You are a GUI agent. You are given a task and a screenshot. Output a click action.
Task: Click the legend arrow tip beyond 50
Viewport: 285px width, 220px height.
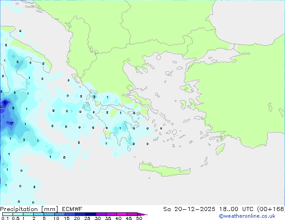pos(142,214)
